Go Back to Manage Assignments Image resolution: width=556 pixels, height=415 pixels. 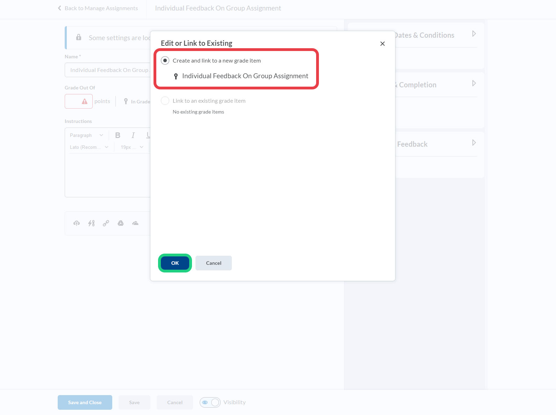pos(98,8)
